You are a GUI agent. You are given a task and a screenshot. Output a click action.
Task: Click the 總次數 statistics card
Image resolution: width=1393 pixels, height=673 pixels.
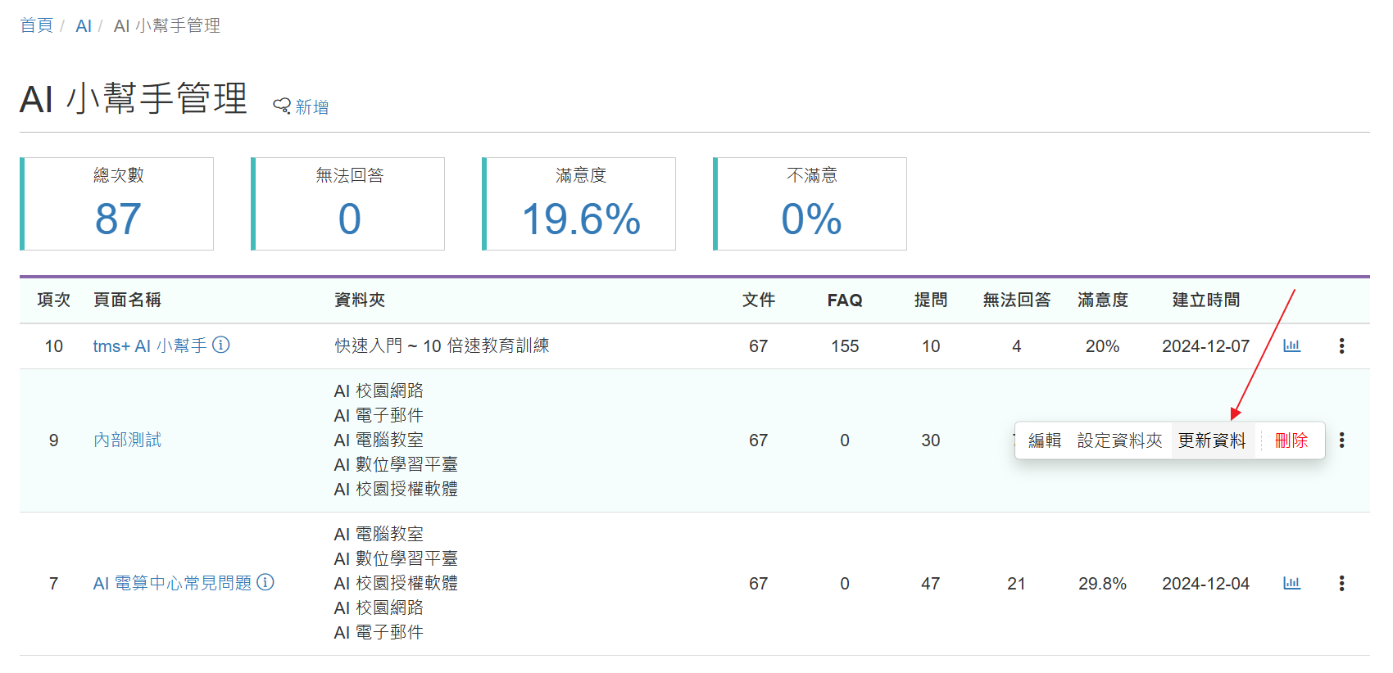point(118,204)
